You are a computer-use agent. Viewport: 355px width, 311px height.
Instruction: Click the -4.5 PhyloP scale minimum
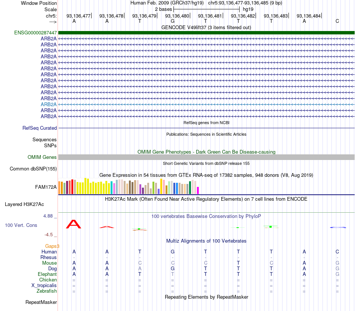pyautogui.click(x=49, y=235)
